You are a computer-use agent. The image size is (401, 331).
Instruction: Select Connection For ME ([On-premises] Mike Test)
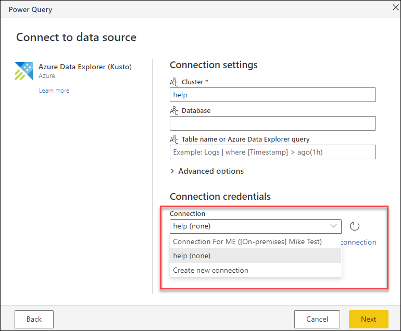tap(247, 241)
